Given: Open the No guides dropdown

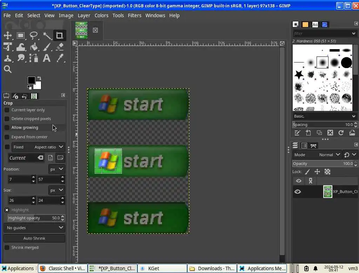Looking at the screenshot, I should pos(34,228).
